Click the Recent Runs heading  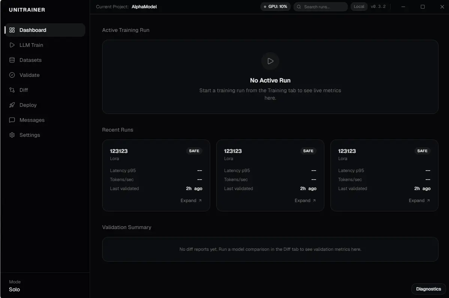(118, 130)
